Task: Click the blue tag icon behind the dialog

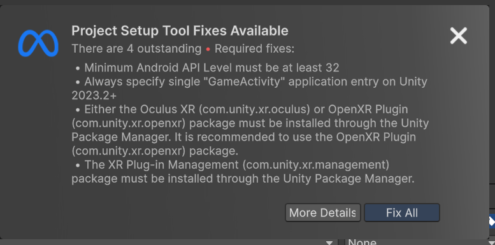Action: click(x=492, y=221)
